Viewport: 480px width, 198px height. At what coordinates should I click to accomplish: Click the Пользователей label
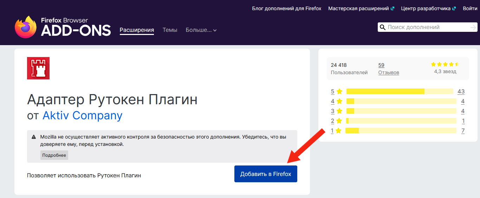click(349, 72)
